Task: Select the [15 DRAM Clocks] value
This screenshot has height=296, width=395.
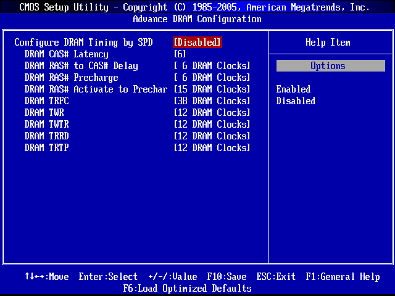Action: [x=212, y=89]
